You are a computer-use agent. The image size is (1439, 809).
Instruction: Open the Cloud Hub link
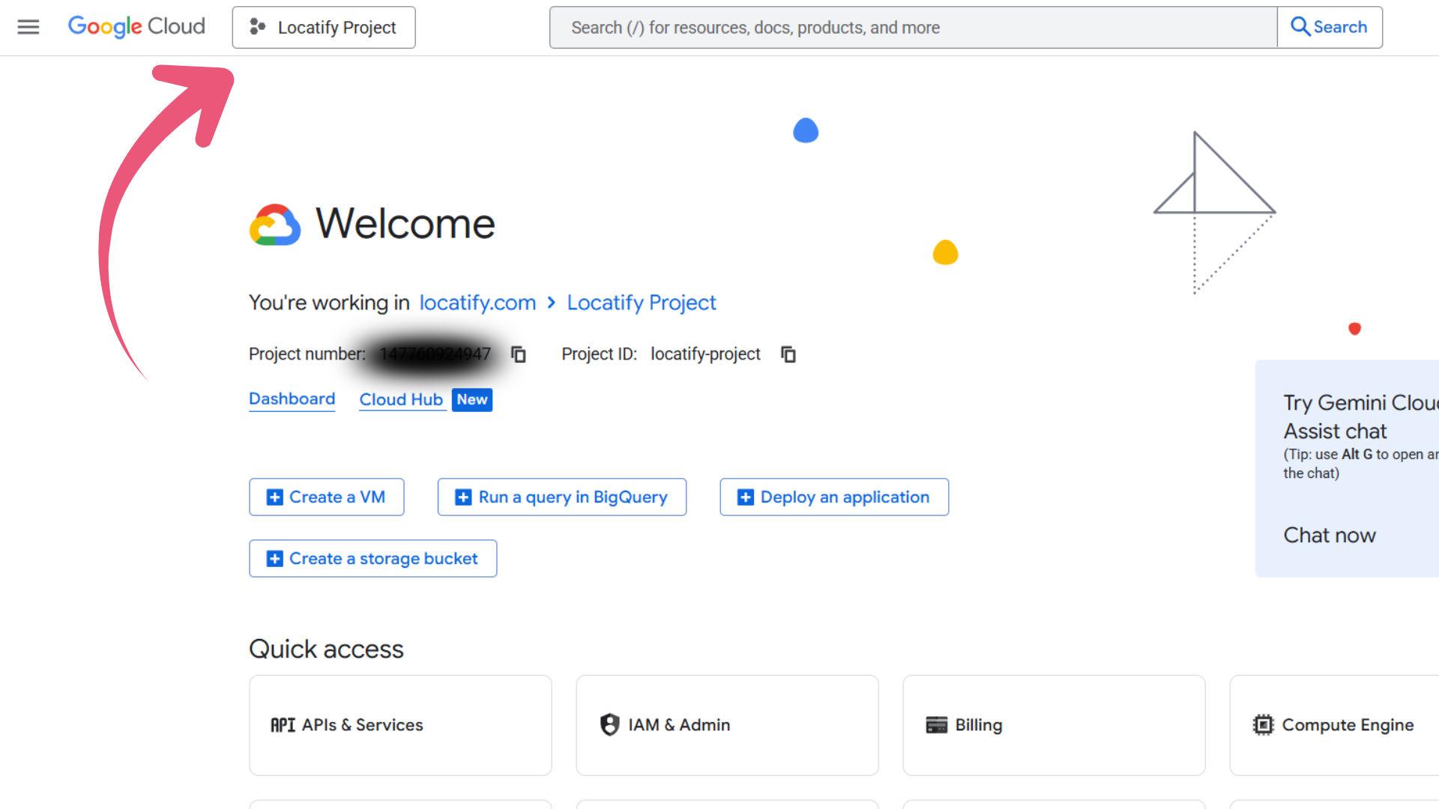coord(401,400)
